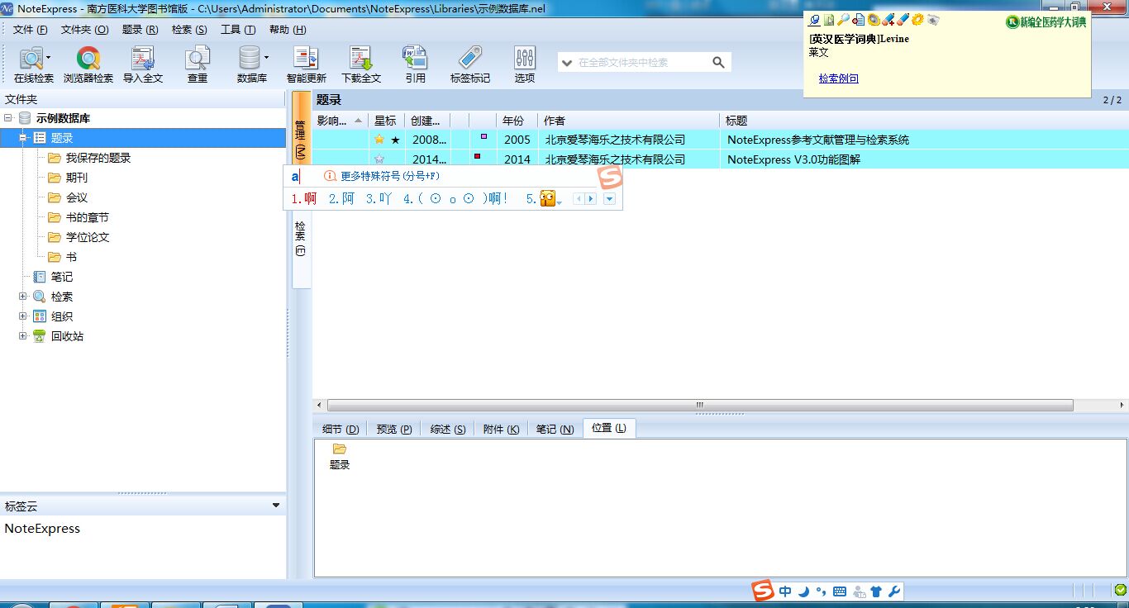Click the 标签标记 tag marking icon
The height and width of the screenshot is (608, 1129).
pos(470,64)
